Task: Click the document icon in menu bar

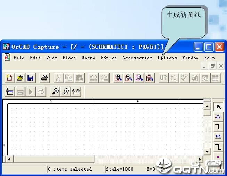Action: [7, 57]
